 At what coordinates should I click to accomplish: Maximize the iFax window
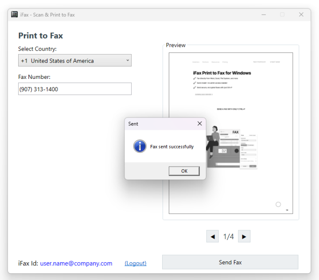[282, 15]
